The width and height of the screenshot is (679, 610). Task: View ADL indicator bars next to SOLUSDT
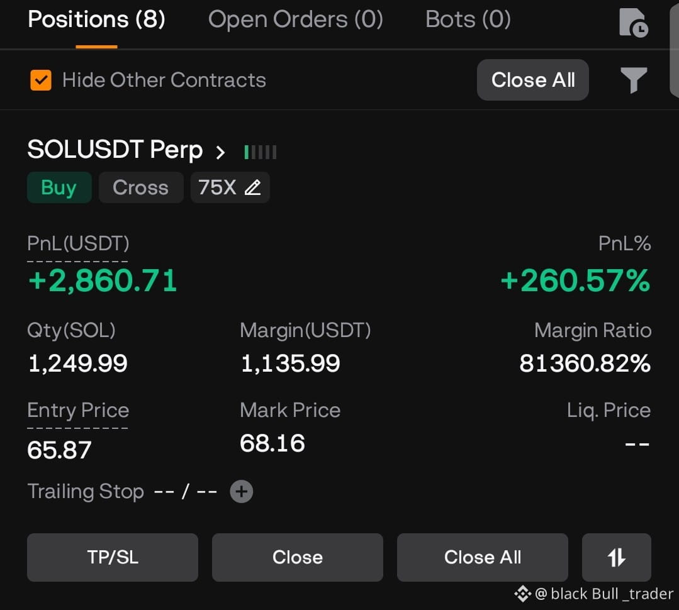(x=261, y=152)
